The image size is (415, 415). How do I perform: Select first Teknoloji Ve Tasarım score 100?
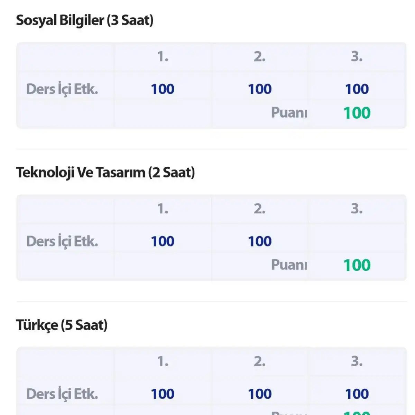tap(163, 241)
